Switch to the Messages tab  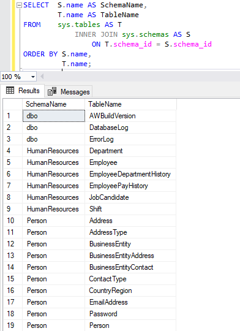[69, 91]
